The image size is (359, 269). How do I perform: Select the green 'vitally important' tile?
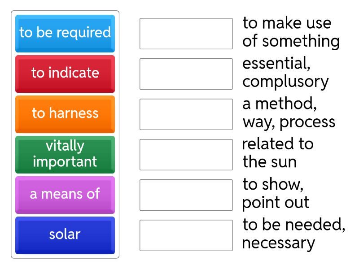coord(65,154)
